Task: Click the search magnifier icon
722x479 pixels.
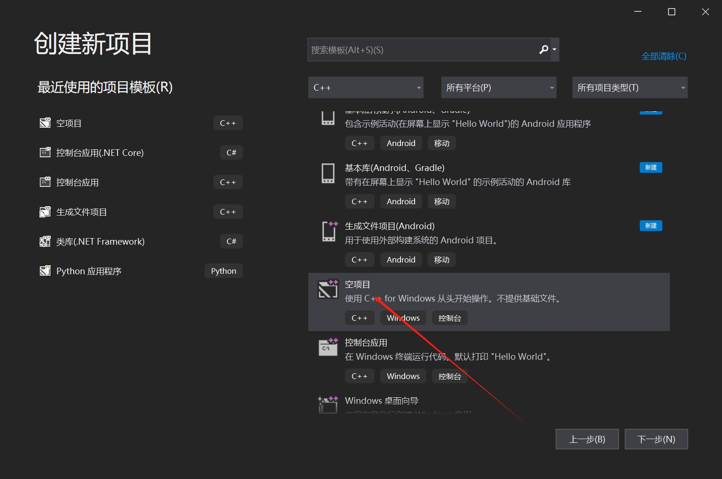Action: tap(543, 50)
